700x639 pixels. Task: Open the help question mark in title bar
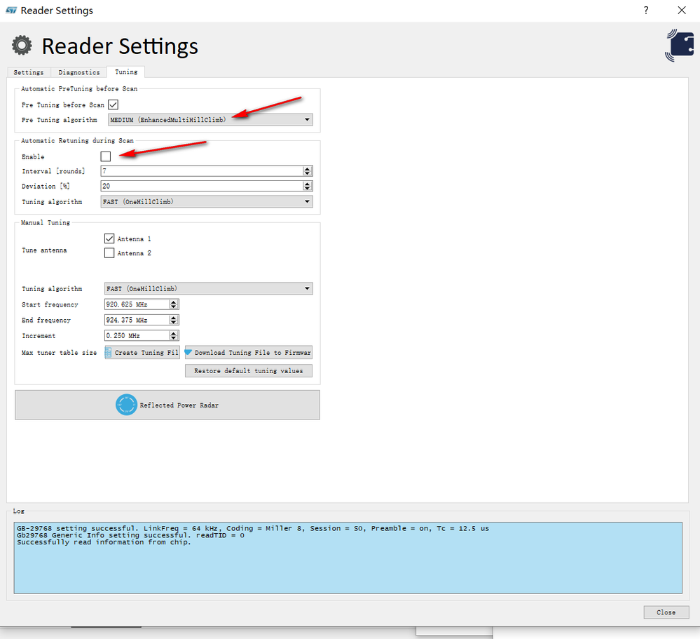pos(646,11)
